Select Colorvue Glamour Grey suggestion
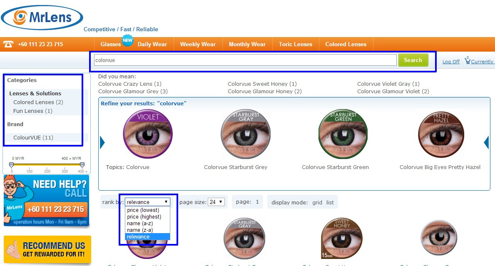This screenshot has height=266, width=495. [133, 91]
